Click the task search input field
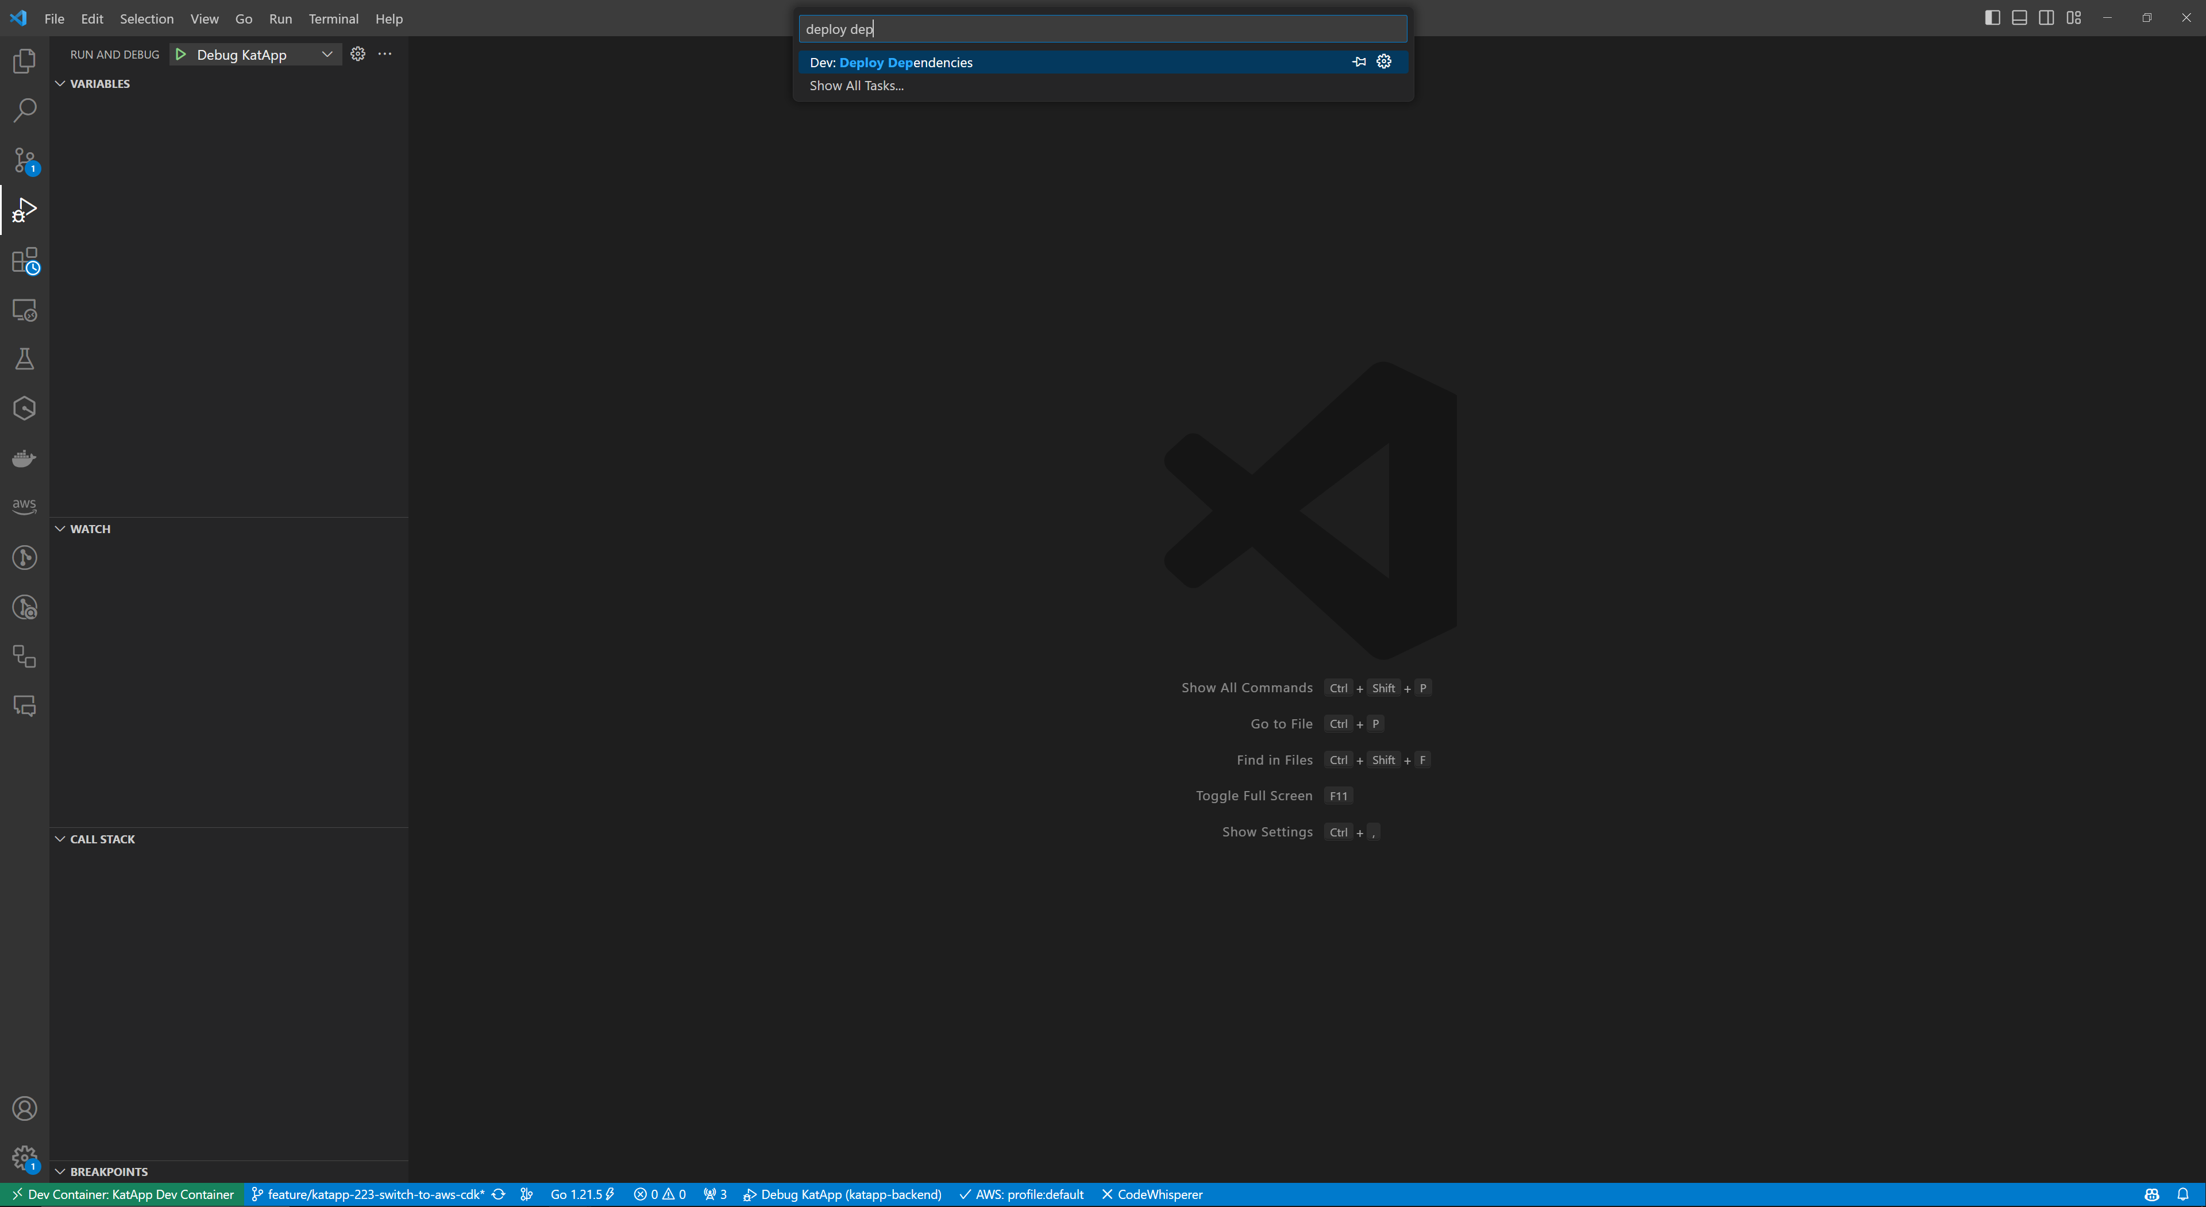The width and height of the screenshot is (2206, 1207). click(x=1103, y=28)
